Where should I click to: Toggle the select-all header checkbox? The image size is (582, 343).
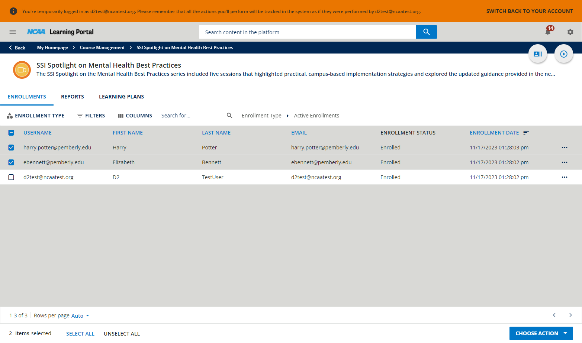(x=11, y=133)
